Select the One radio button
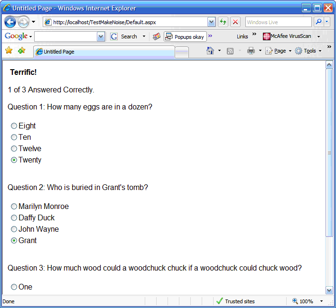 click(14, 287)
